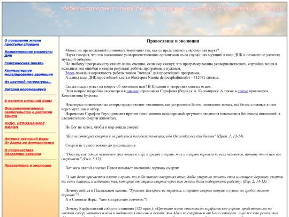Screen dimensions: 289x217
Task: Open 'О появлении жизни простыми словами' link
Action: pyautogui.click(x=23, y=42)
